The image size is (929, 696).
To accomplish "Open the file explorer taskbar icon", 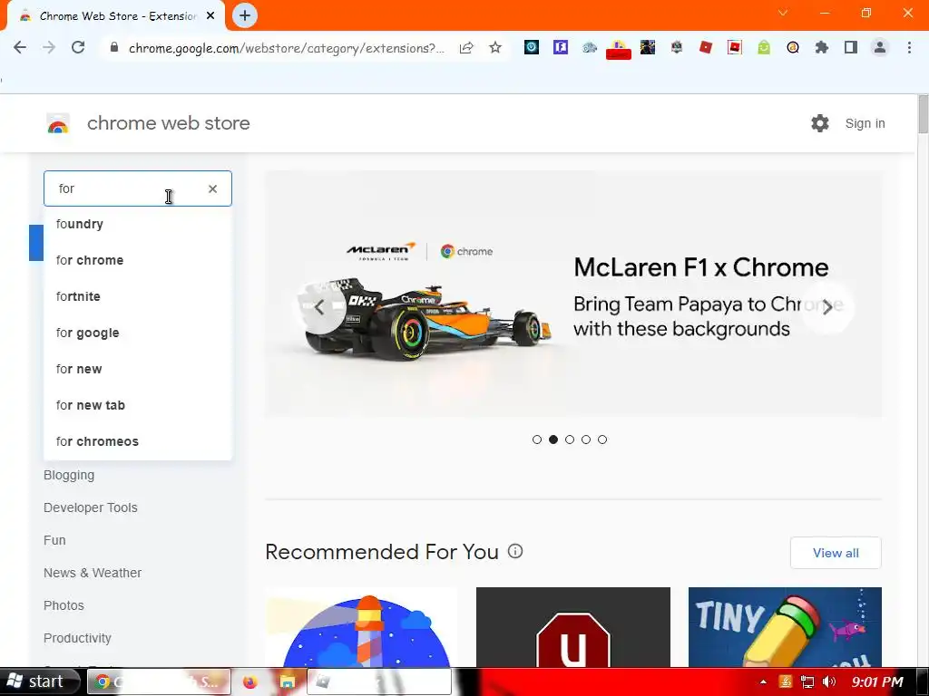I will click(288, 681).
